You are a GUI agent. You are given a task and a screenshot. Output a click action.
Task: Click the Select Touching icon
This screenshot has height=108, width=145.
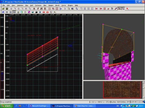[38, 9]
